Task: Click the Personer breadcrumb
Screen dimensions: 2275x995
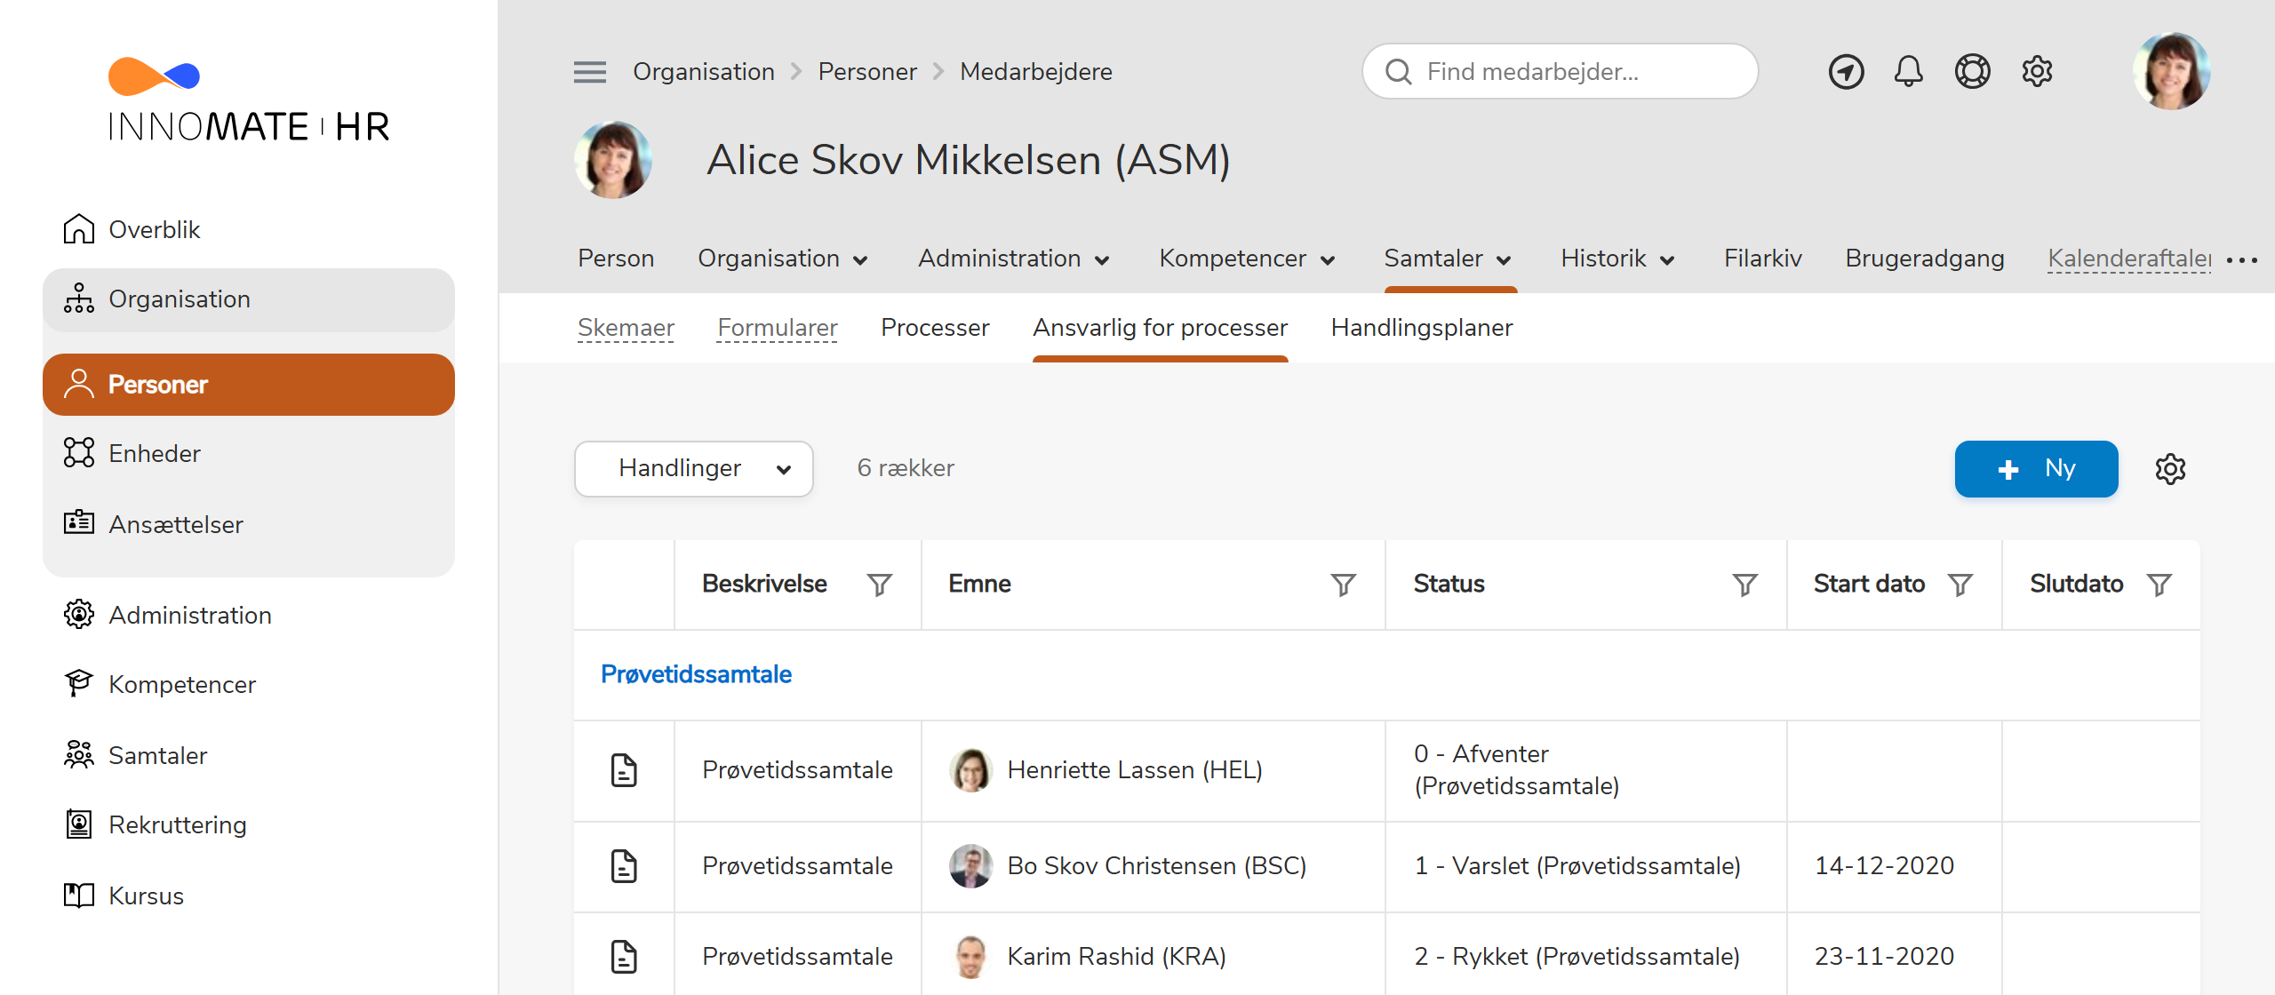Action: pos(867,72)
